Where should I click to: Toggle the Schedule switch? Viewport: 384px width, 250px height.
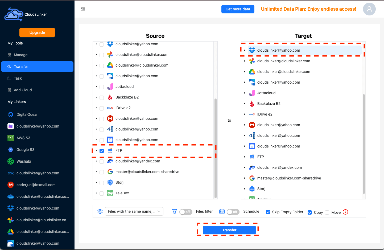233,212
